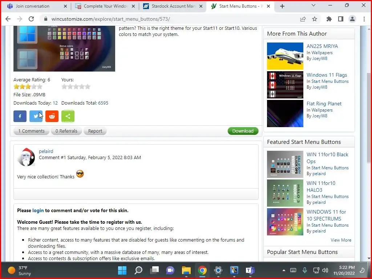
Task: Open AN225 MRIYA wallpaper link
Action: [322, 46]
